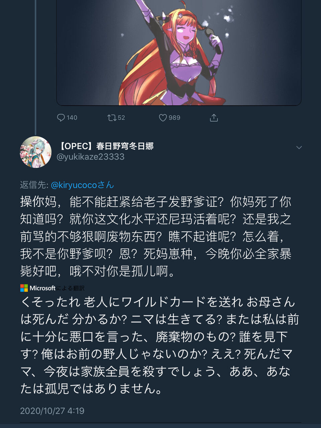
Task: Like the tweet with the heart icon
Action: click(x=163, y=118)
